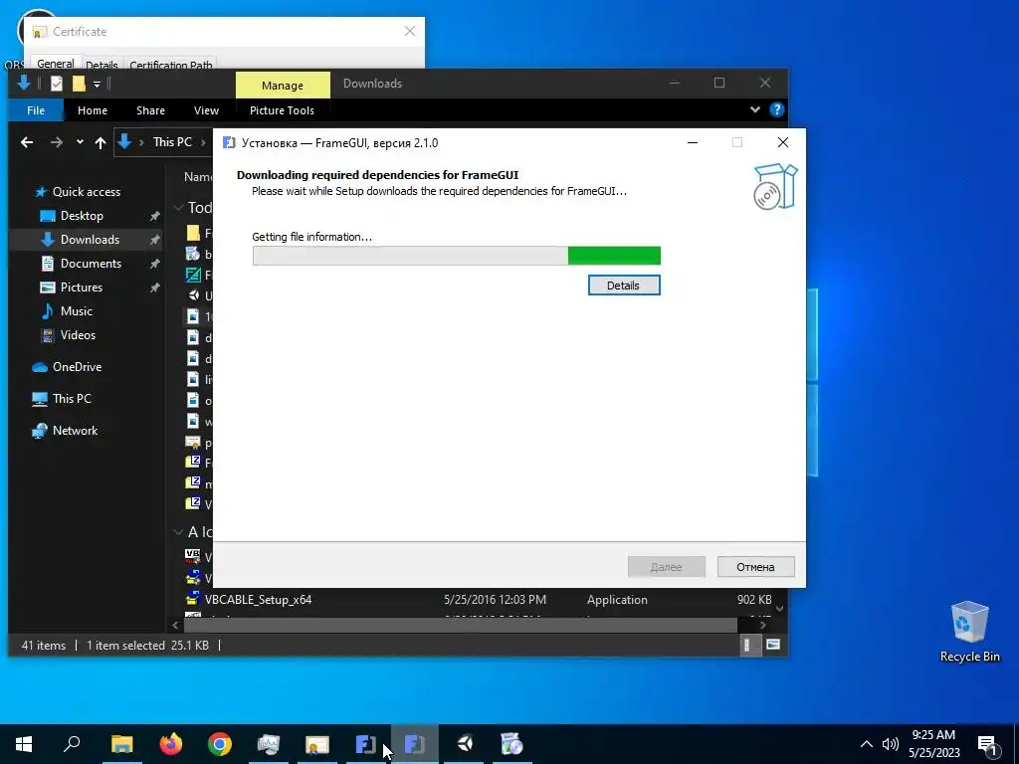
Task: Click the New Folder quick access toolbar icon
Action: click(x=79, y=84)
